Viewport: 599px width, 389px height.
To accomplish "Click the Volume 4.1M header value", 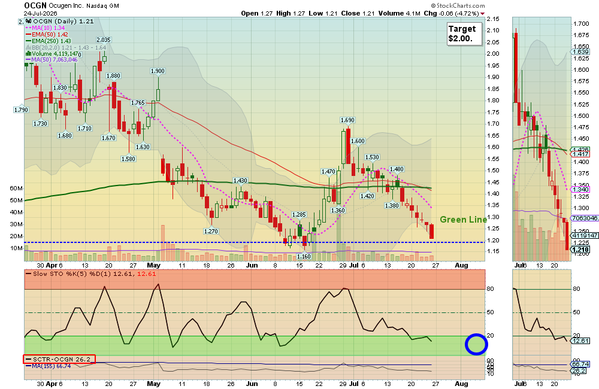I will coord(399,13).
